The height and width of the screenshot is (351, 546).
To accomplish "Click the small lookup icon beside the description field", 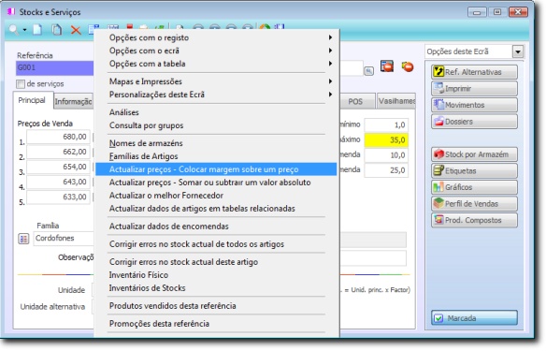I will pyautogui.click(x=368, y=71).
